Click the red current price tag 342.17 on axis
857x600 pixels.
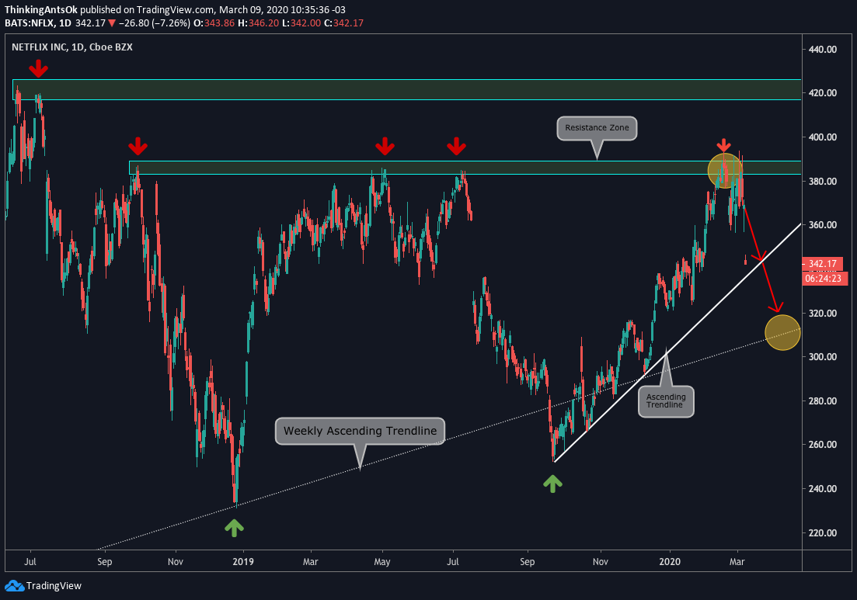click(x=823, y=264)
